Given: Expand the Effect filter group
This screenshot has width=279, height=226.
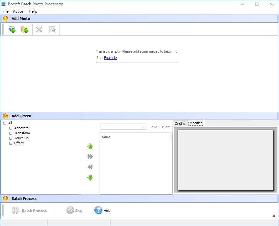Looking at the screenshot, I should pos(11,143).
